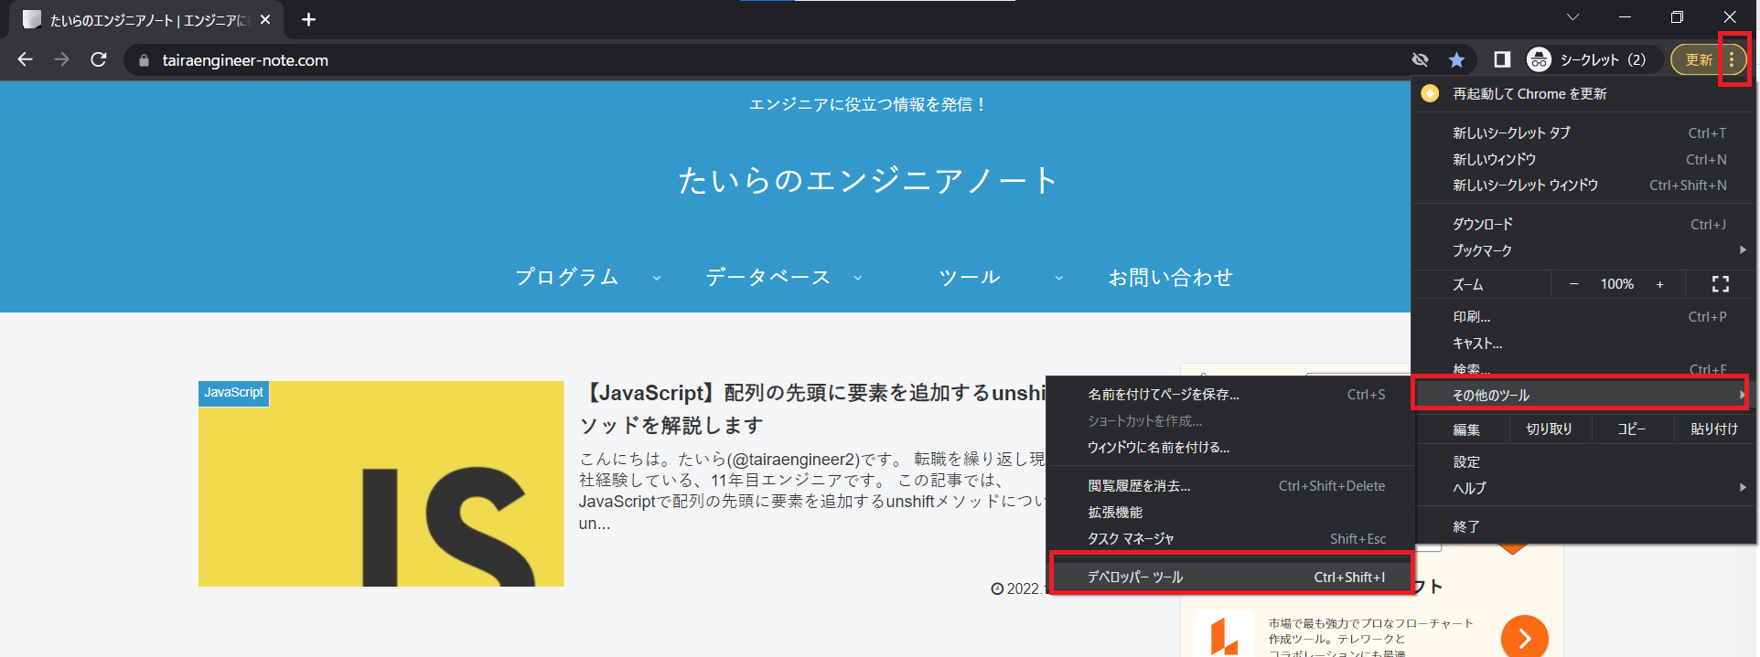Click the tracking protection eye icon
This screenshot has width=1760, height=657.
1420,60
